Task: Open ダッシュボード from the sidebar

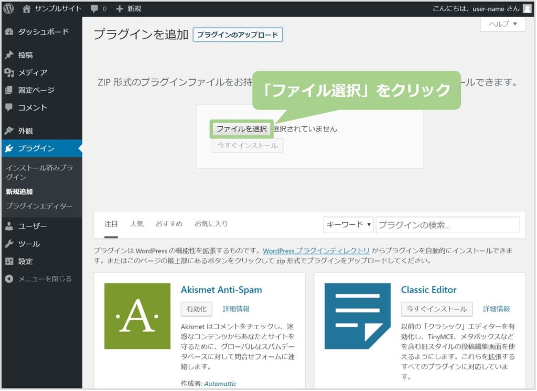Action: pos(43,32)
